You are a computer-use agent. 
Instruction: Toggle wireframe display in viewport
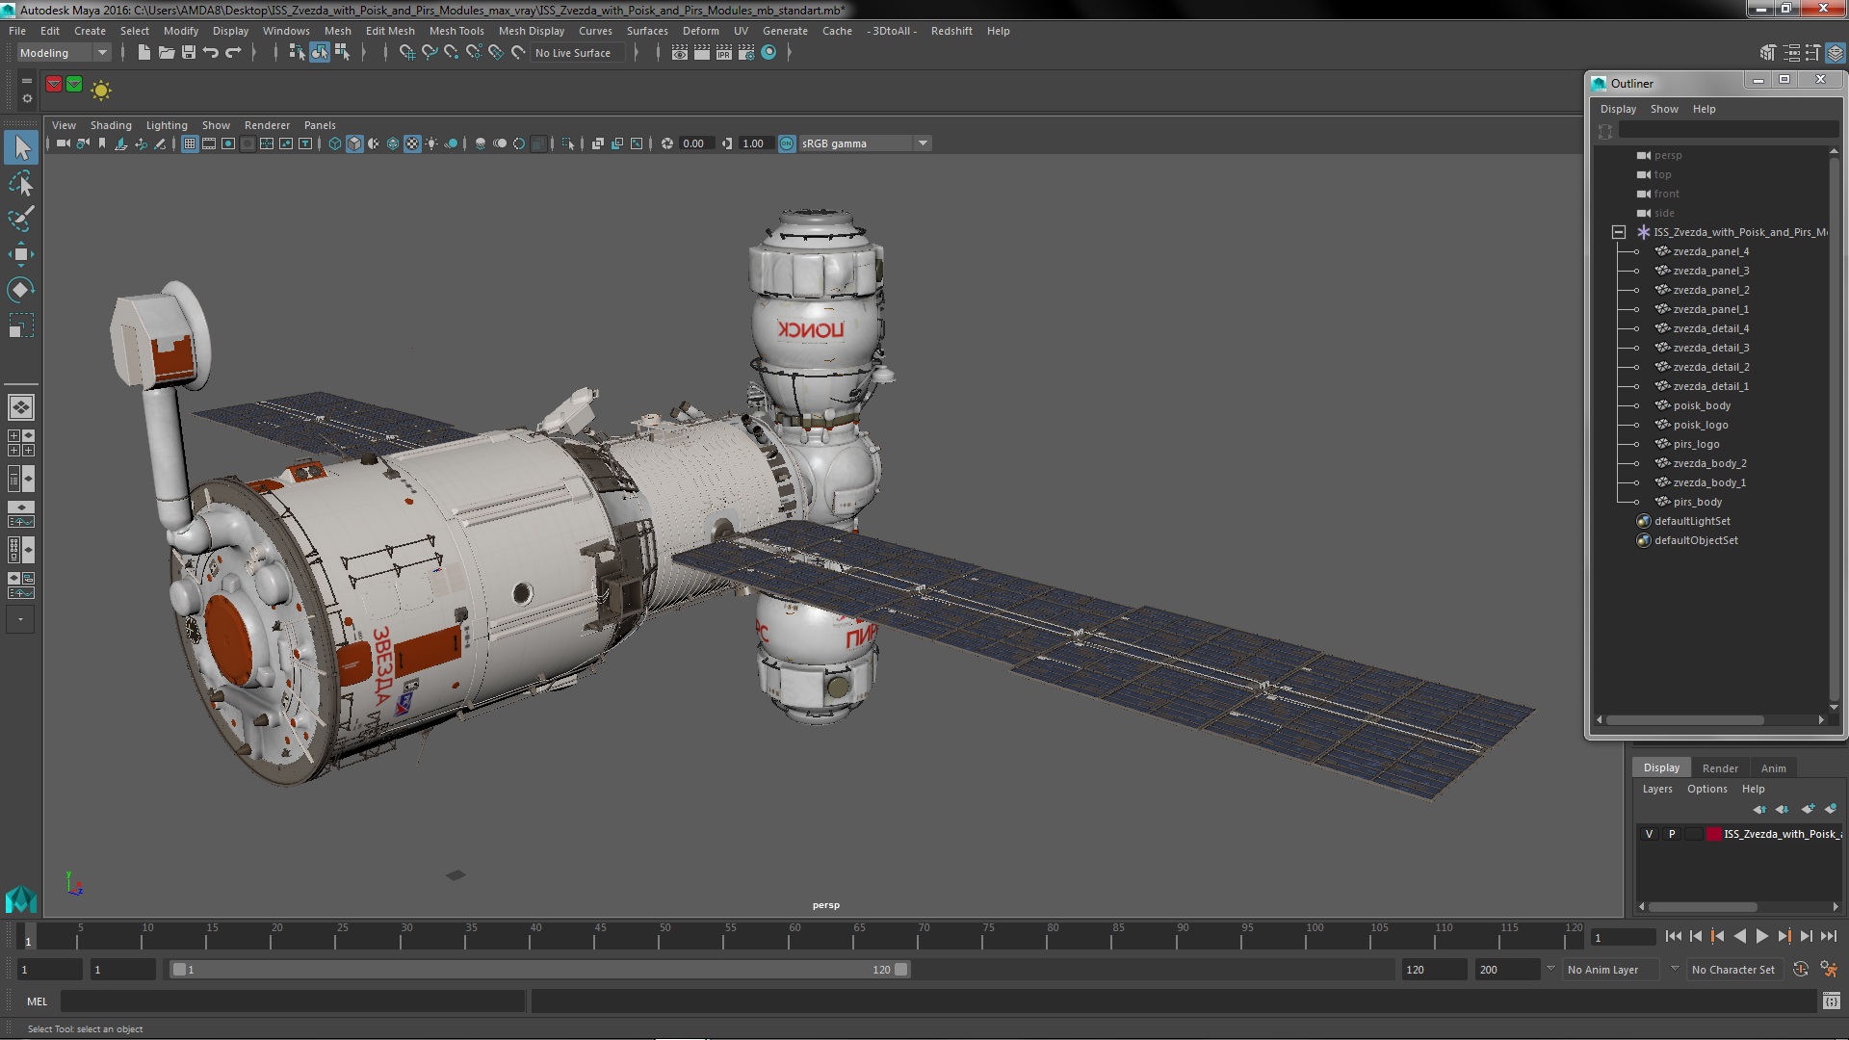point(335,143)
